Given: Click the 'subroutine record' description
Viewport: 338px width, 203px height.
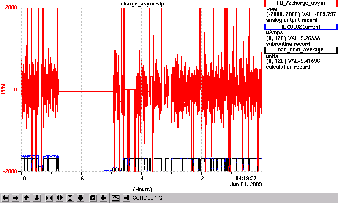Looking at the screenshot, I should [288, 44].
